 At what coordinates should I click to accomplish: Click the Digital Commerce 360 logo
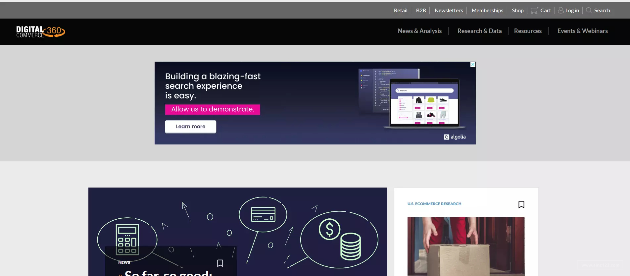(x=41, y=32)
